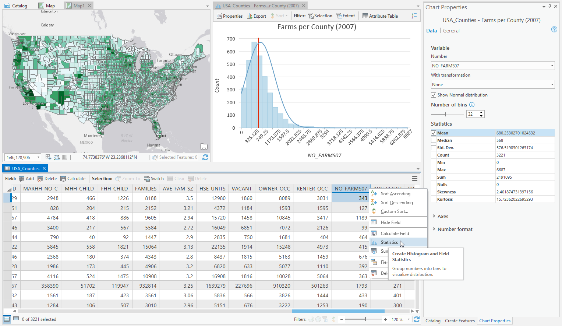The height and width of the screenshot is (326, 562).
Task: Click the NO_FARMS07 column header
Action: [350, 189]
